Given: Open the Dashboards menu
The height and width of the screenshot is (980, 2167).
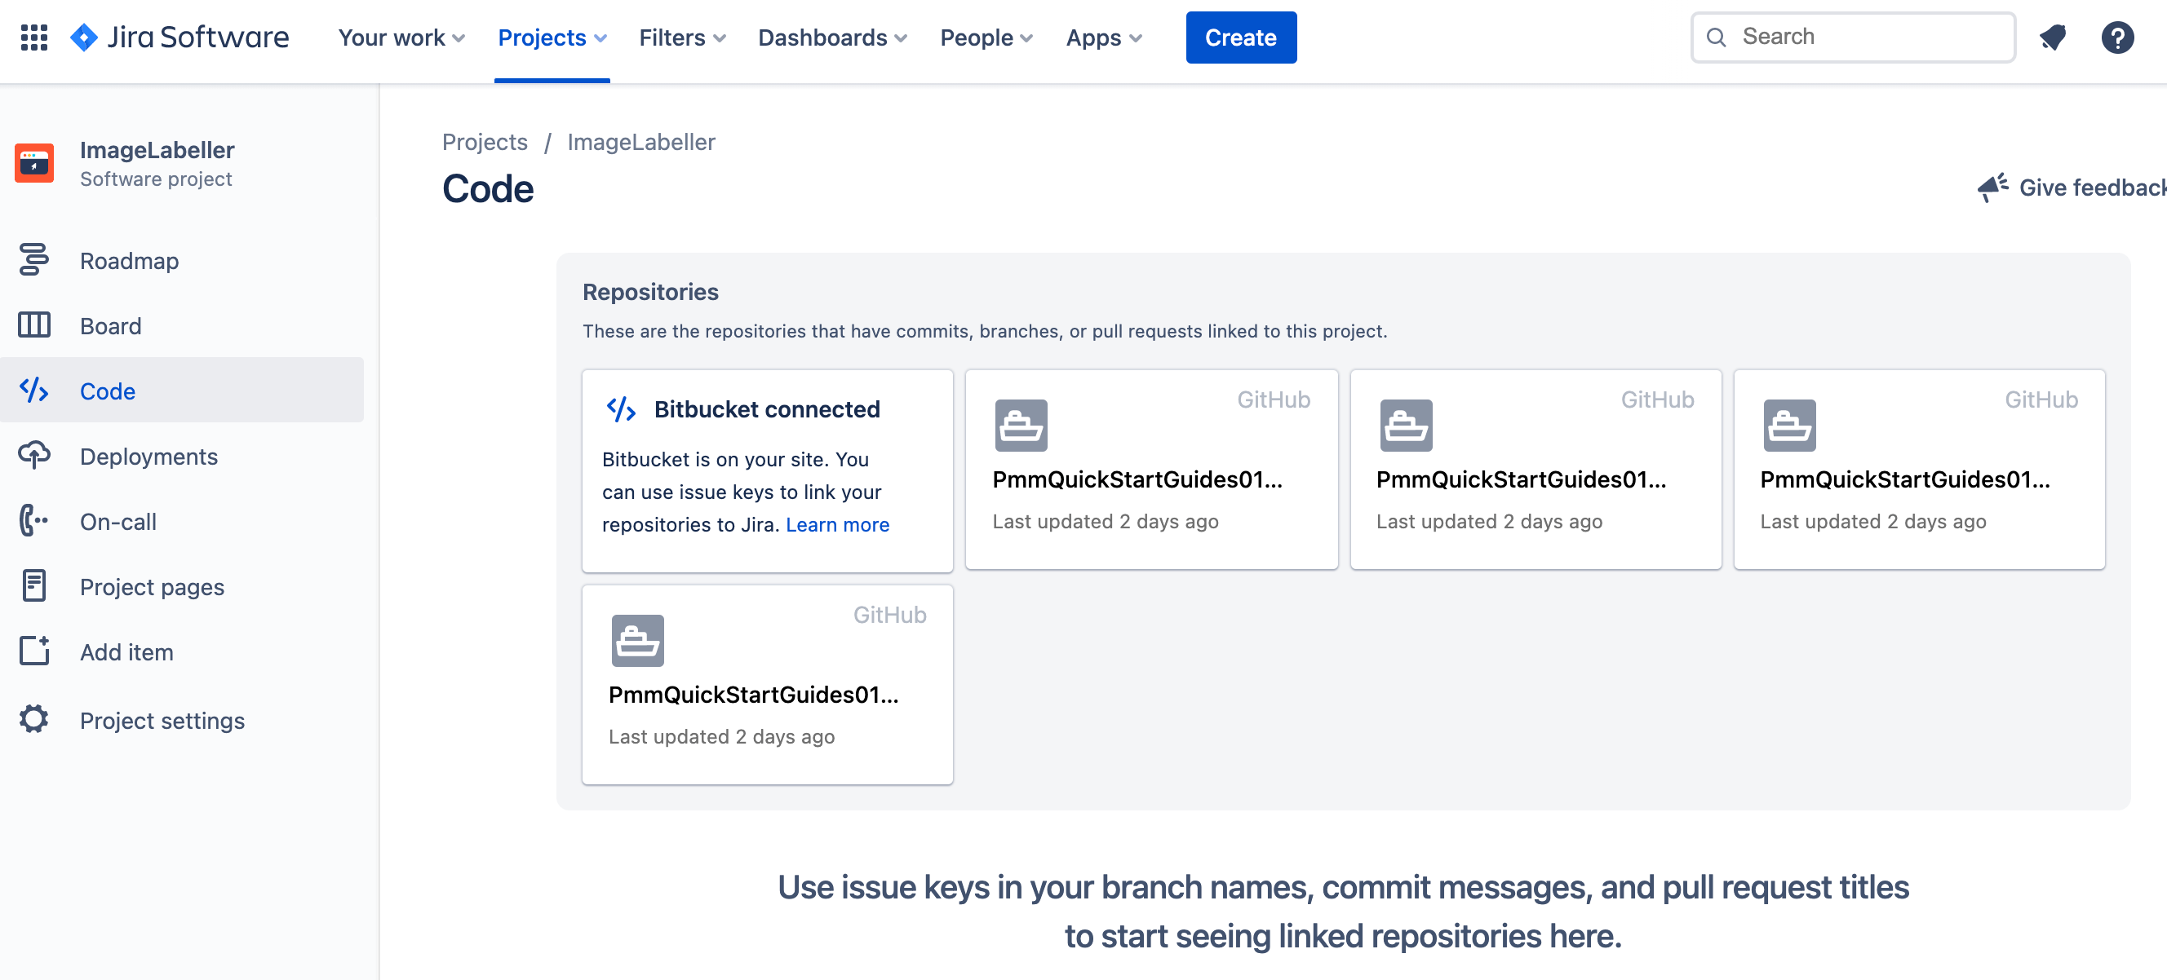Looking at the screenshot, I should coord(831,38).
